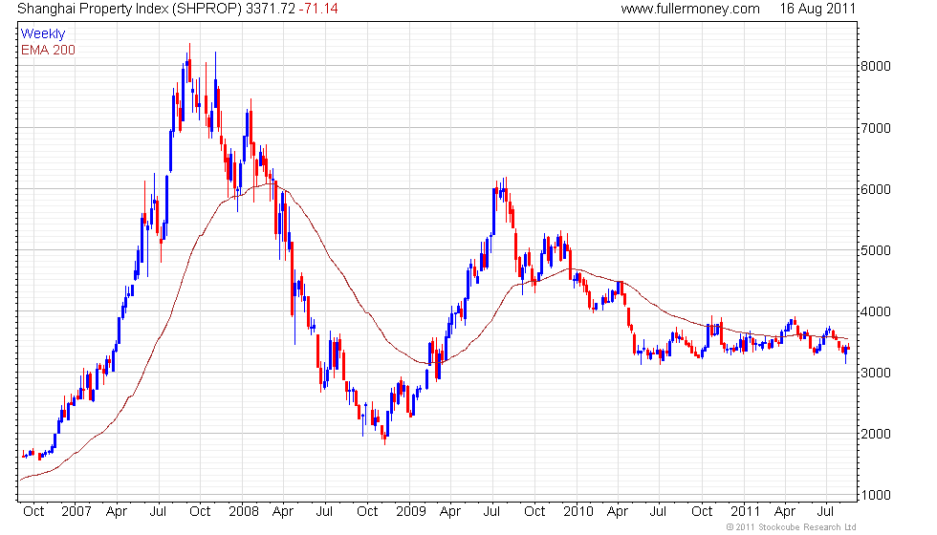Click the 4000 y-axis label
This screenshot has width=937, height=535.
click(876, 311)
